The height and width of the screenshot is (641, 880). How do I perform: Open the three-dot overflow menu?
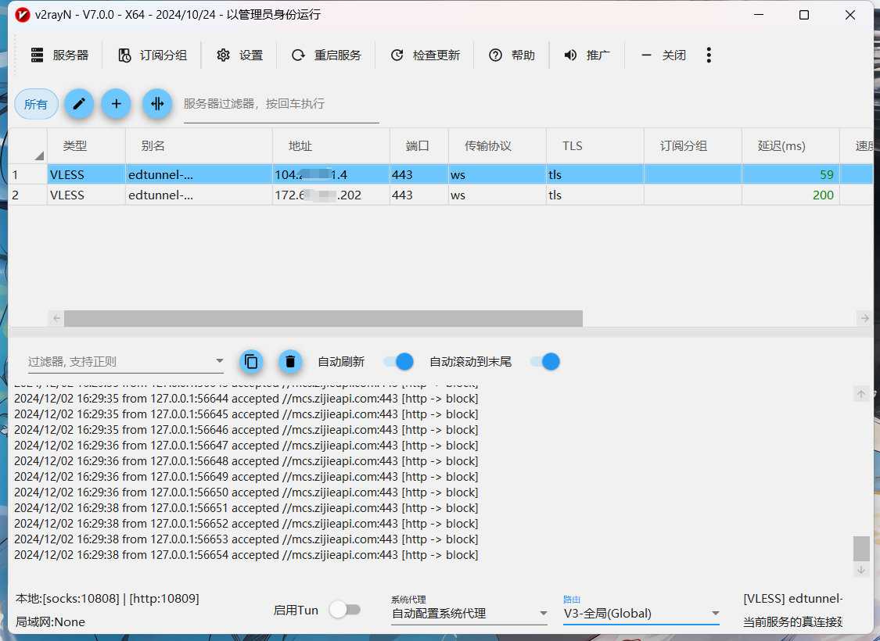(x=709, y=55)
